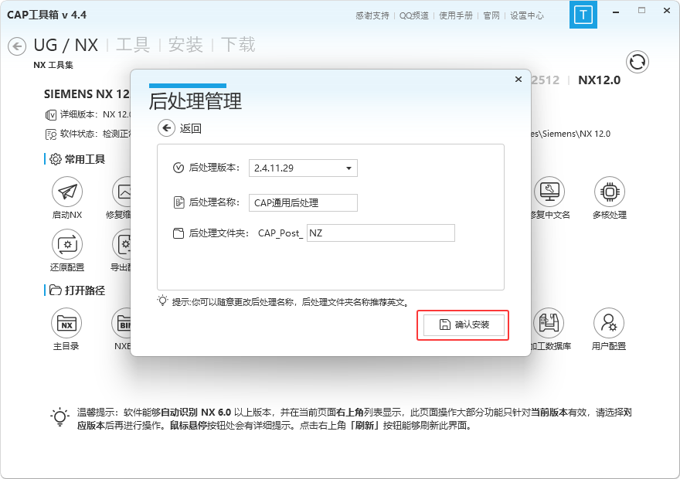
Task: Open 用户配置 user config icon
Action: 609,322
